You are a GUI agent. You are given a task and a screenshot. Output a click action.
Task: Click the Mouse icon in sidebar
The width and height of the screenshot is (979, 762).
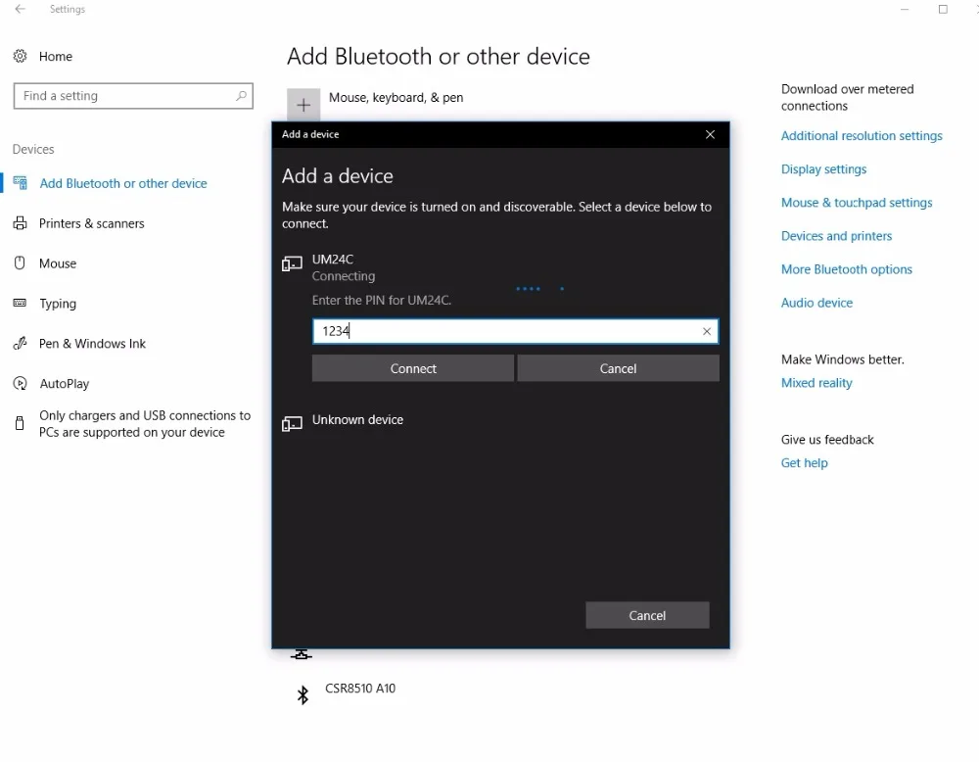(x=21, y=263)
